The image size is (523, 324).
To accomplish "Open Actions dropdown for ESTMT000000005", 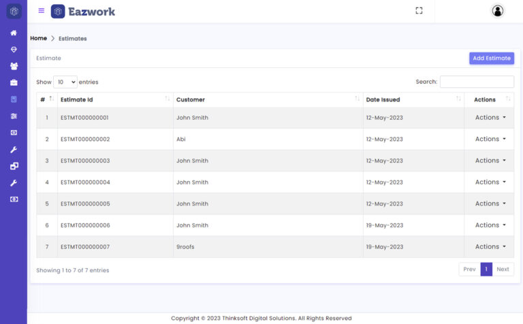I will pyautogui.click(x=490, y=204).
